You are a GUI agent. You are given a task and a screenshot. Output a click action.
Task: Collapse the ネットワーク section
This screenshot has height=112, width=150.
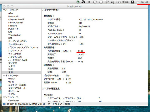point(4,76)
